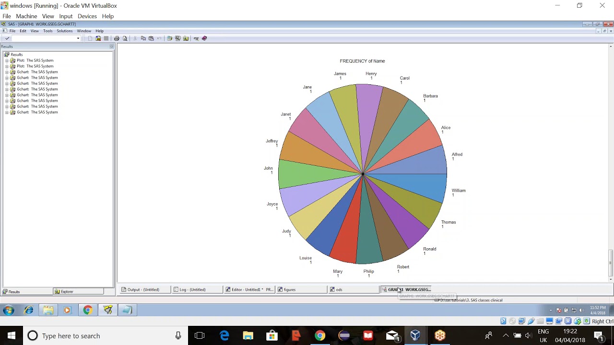The height and width of the screenshot is (345, 614).
Task: Click the Help book toolbar icon
Action: click(204, 38)
